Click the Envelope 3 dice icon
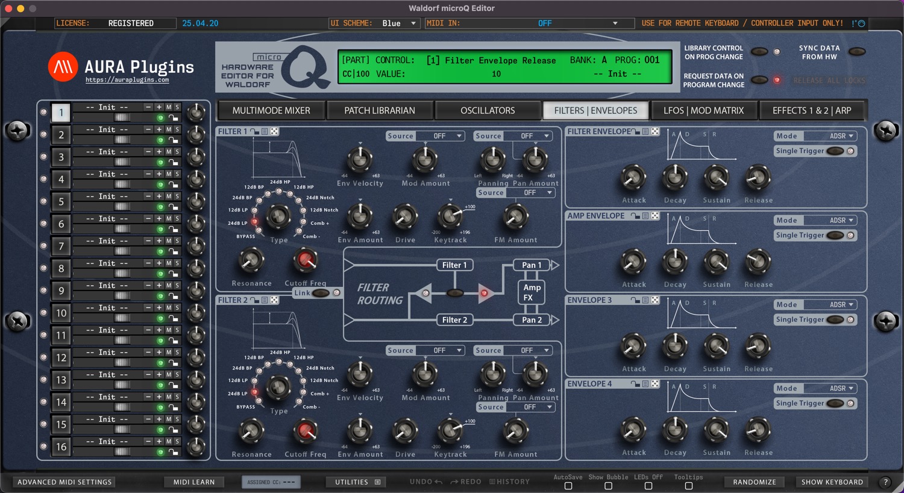This screenshot has width=904, height=493. 655,300
